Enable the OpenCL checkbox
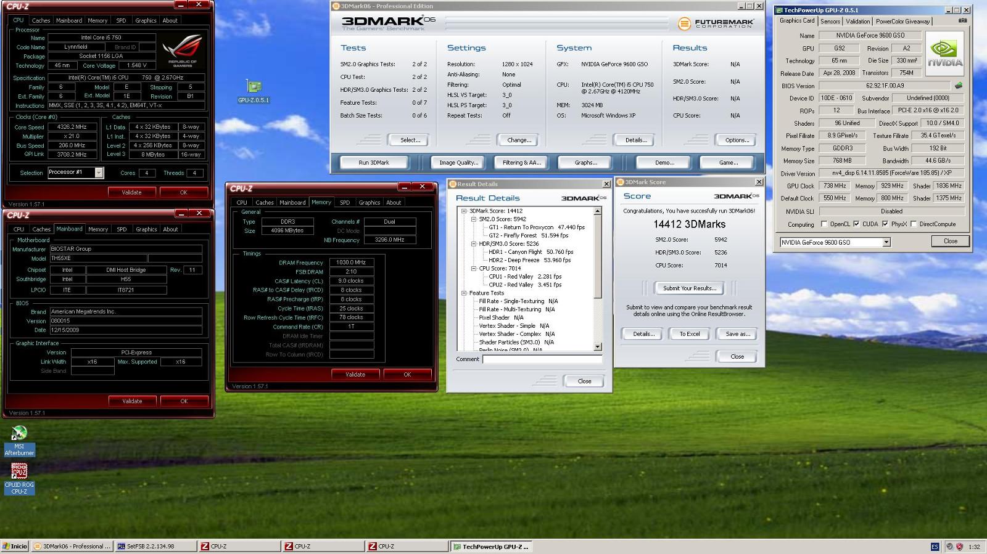987x554 pixels. click(824, 224)
